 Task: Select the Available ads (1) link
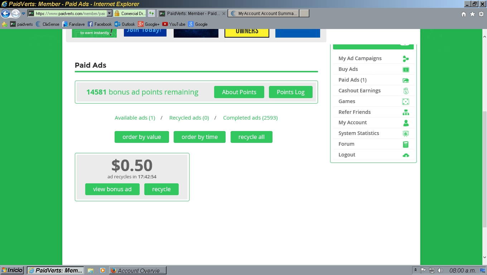[135, 118]
